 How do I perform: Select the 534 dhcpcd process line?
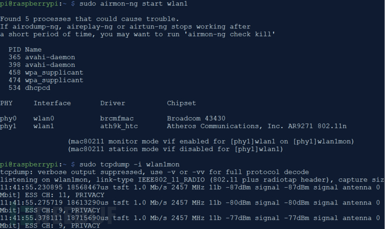29,88
